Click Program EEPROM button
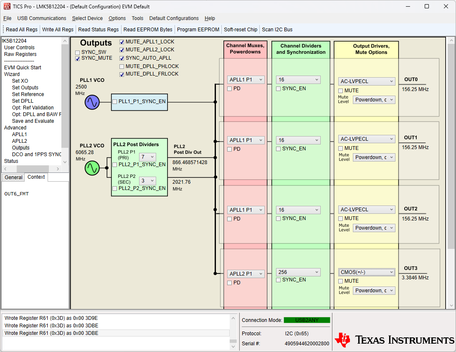 click(198, 30)
